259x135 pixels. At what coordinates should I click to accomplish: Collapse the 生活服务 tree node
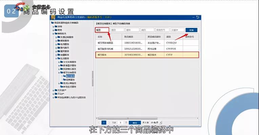click(x=56, y=58)
